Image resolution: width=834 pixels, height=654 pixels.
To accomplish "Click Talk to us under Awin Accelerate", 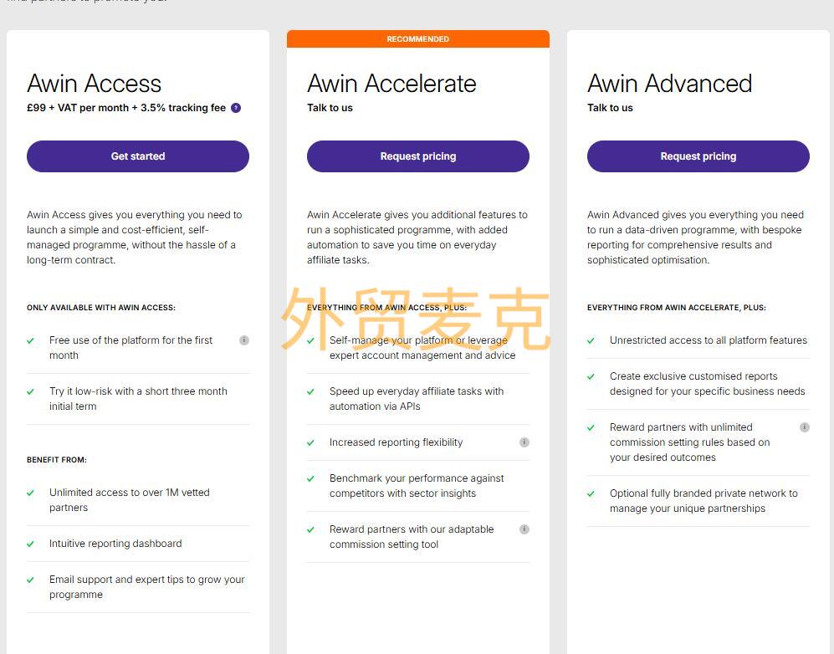I will pyautogui.click(x=330, y=108).
